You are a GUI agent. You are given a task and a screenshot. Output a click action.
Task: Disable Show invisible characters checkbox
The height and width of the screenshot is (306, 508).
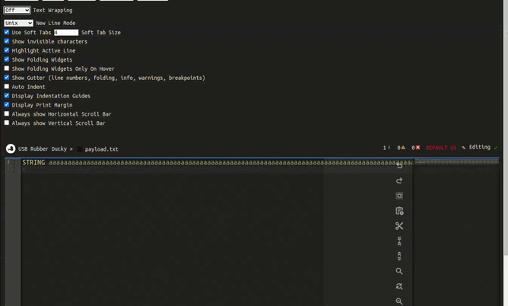pyautogui.click(x=7, y=41)
